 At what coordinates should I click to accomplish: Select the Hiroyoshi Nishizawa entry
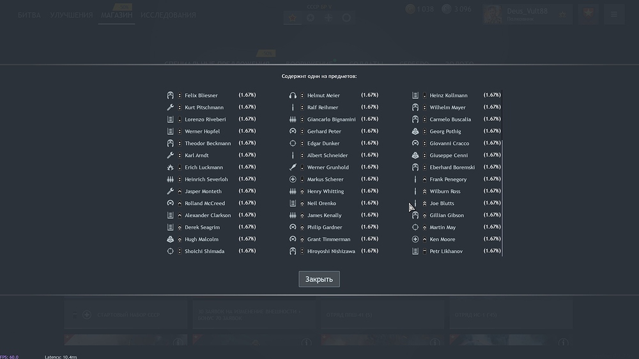(331, 252)
